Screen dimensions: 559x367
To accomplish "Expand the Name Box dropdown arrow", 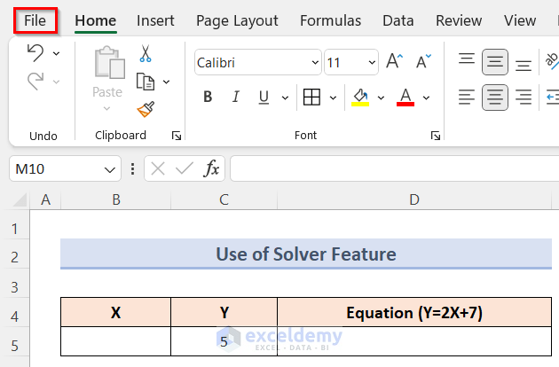I will (109, 168).
